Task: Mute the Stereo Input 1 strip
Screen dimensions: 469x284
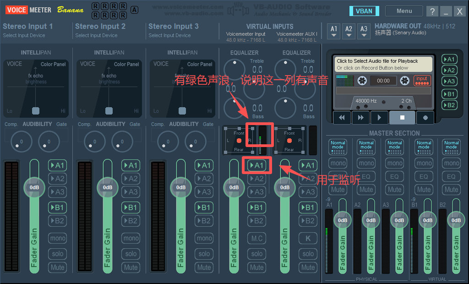Action: tap(58, 267)
